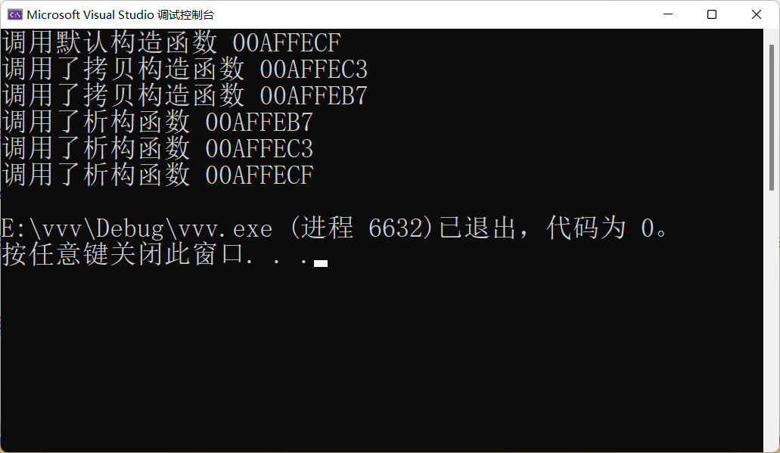Image resolution: width=780 pixels, height=453 pixels.
Task: Click the first 调用了析构函数 line text
Action: click(x=96, y=122)
